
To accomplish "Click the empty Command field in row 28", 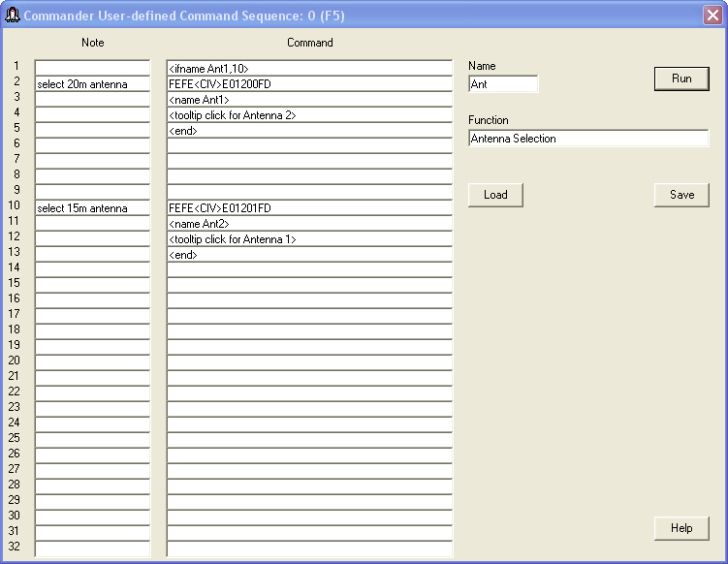I will pos(309,486).
